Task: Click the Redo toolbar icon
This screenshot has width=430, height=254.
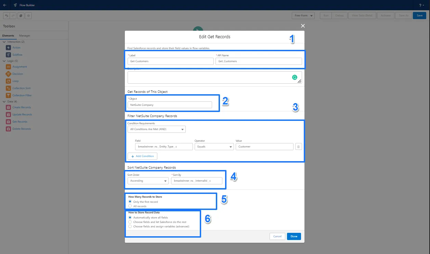Action: (13, 16)
